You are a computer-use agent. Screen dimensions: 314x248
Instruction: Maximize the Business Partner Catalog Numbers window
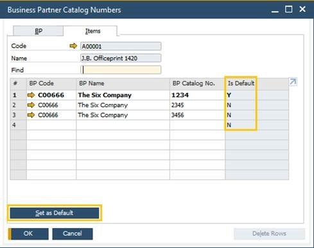288,9
